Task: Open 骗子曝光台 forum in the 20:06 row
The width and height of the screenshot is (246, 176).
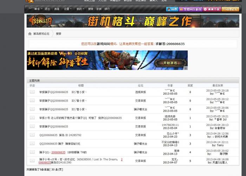Action: pyautogui.click(x=141, y=109)
